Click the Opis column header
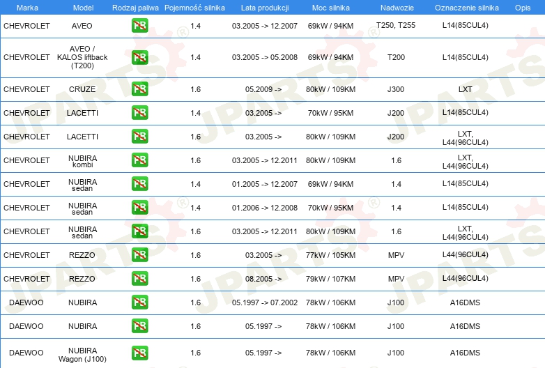Image resolution: width=545 pixels, height=368 pixels. click(x=523, y=8)
